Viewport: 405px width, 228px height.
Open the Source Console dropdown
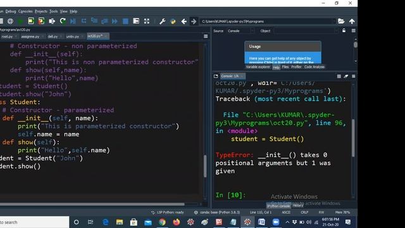240,31
